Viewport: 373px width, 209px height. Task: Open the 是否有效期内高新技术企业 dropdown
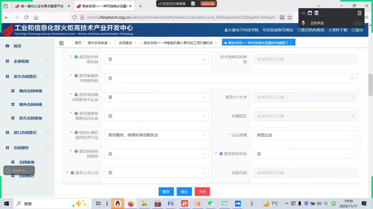click(x=156, y=97)
